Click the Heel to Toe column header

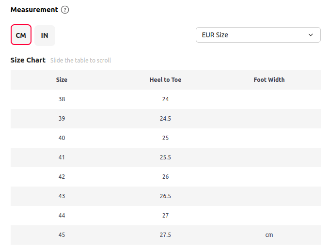(x=165, y=80)
